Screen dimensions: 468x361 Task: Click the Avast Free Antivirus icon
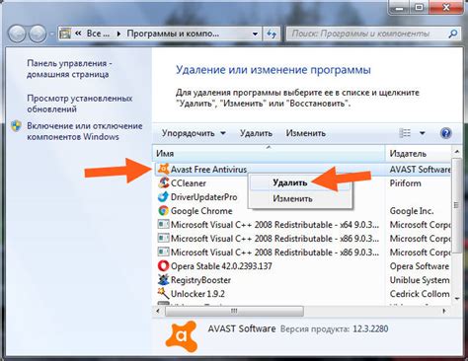pyautogui.click(x=164, y=170)
